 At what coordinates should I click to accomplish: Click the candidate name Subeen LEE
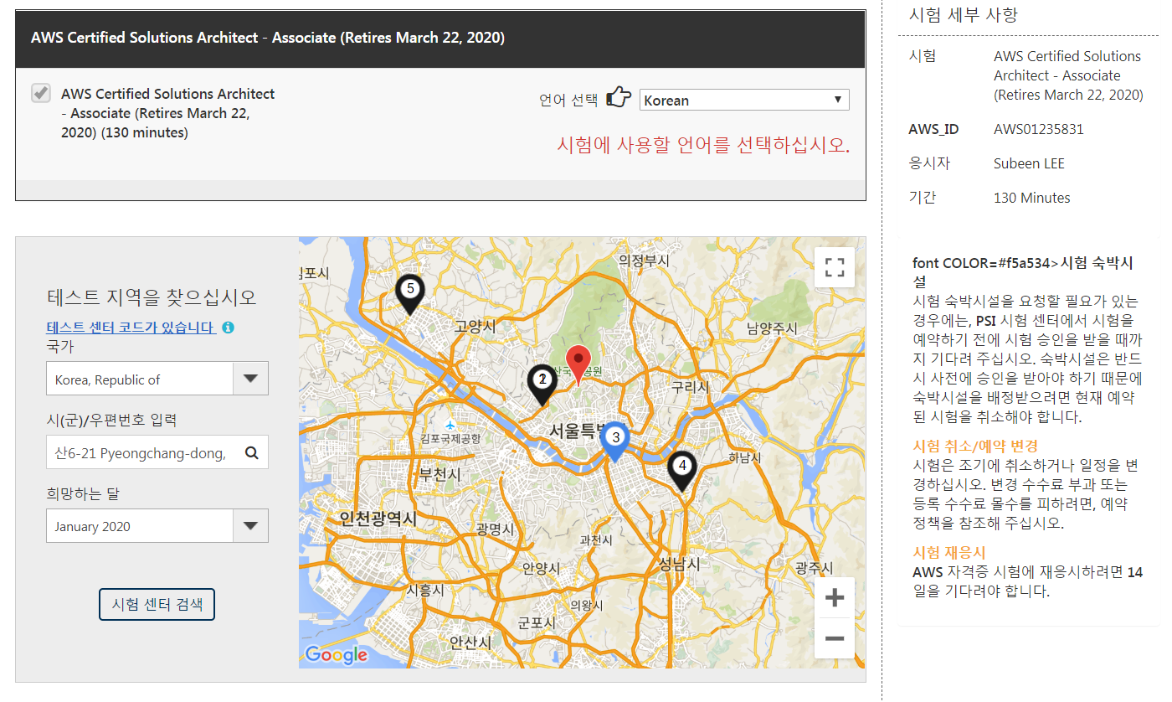tap(1029, 163)
